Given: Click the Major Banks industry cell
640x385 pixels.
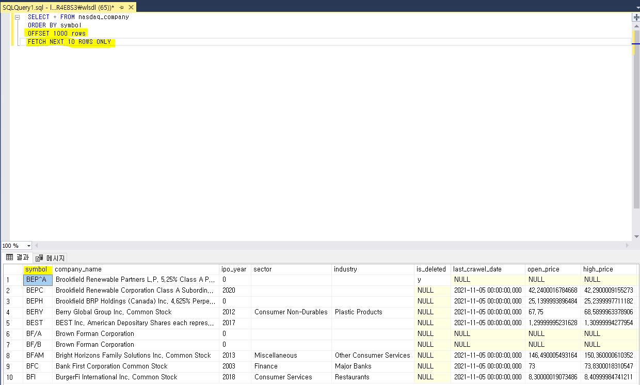Looking at the screenshot, I should tap(373, 366).
